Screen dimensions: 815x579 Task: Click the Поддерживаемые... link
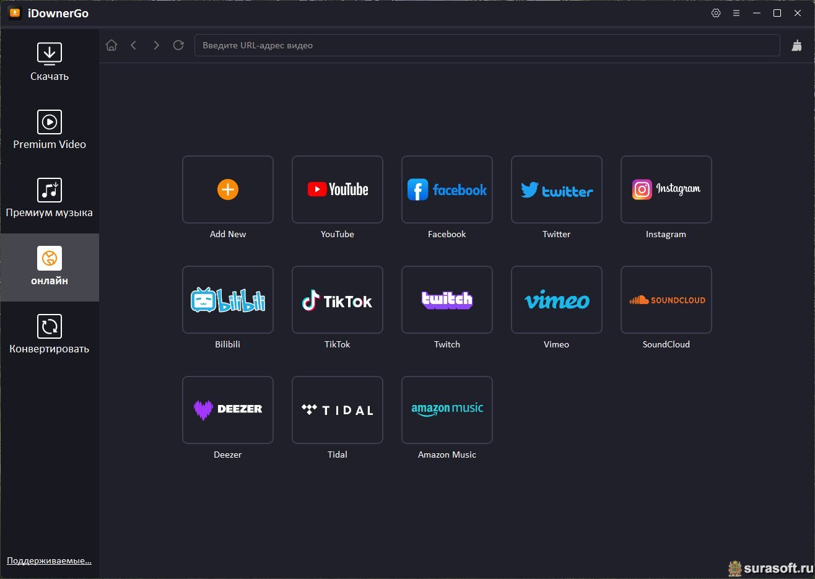click(49, 560)
